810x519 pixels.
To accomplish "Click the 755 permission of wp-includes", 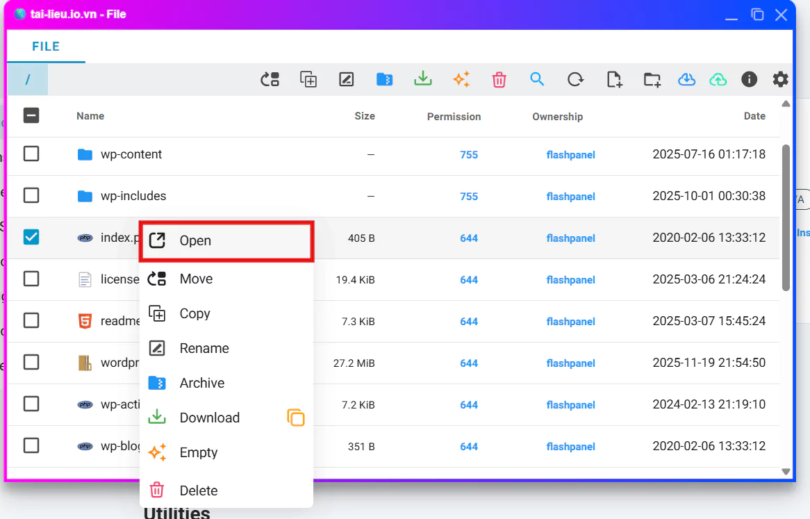I will point(469,197).
